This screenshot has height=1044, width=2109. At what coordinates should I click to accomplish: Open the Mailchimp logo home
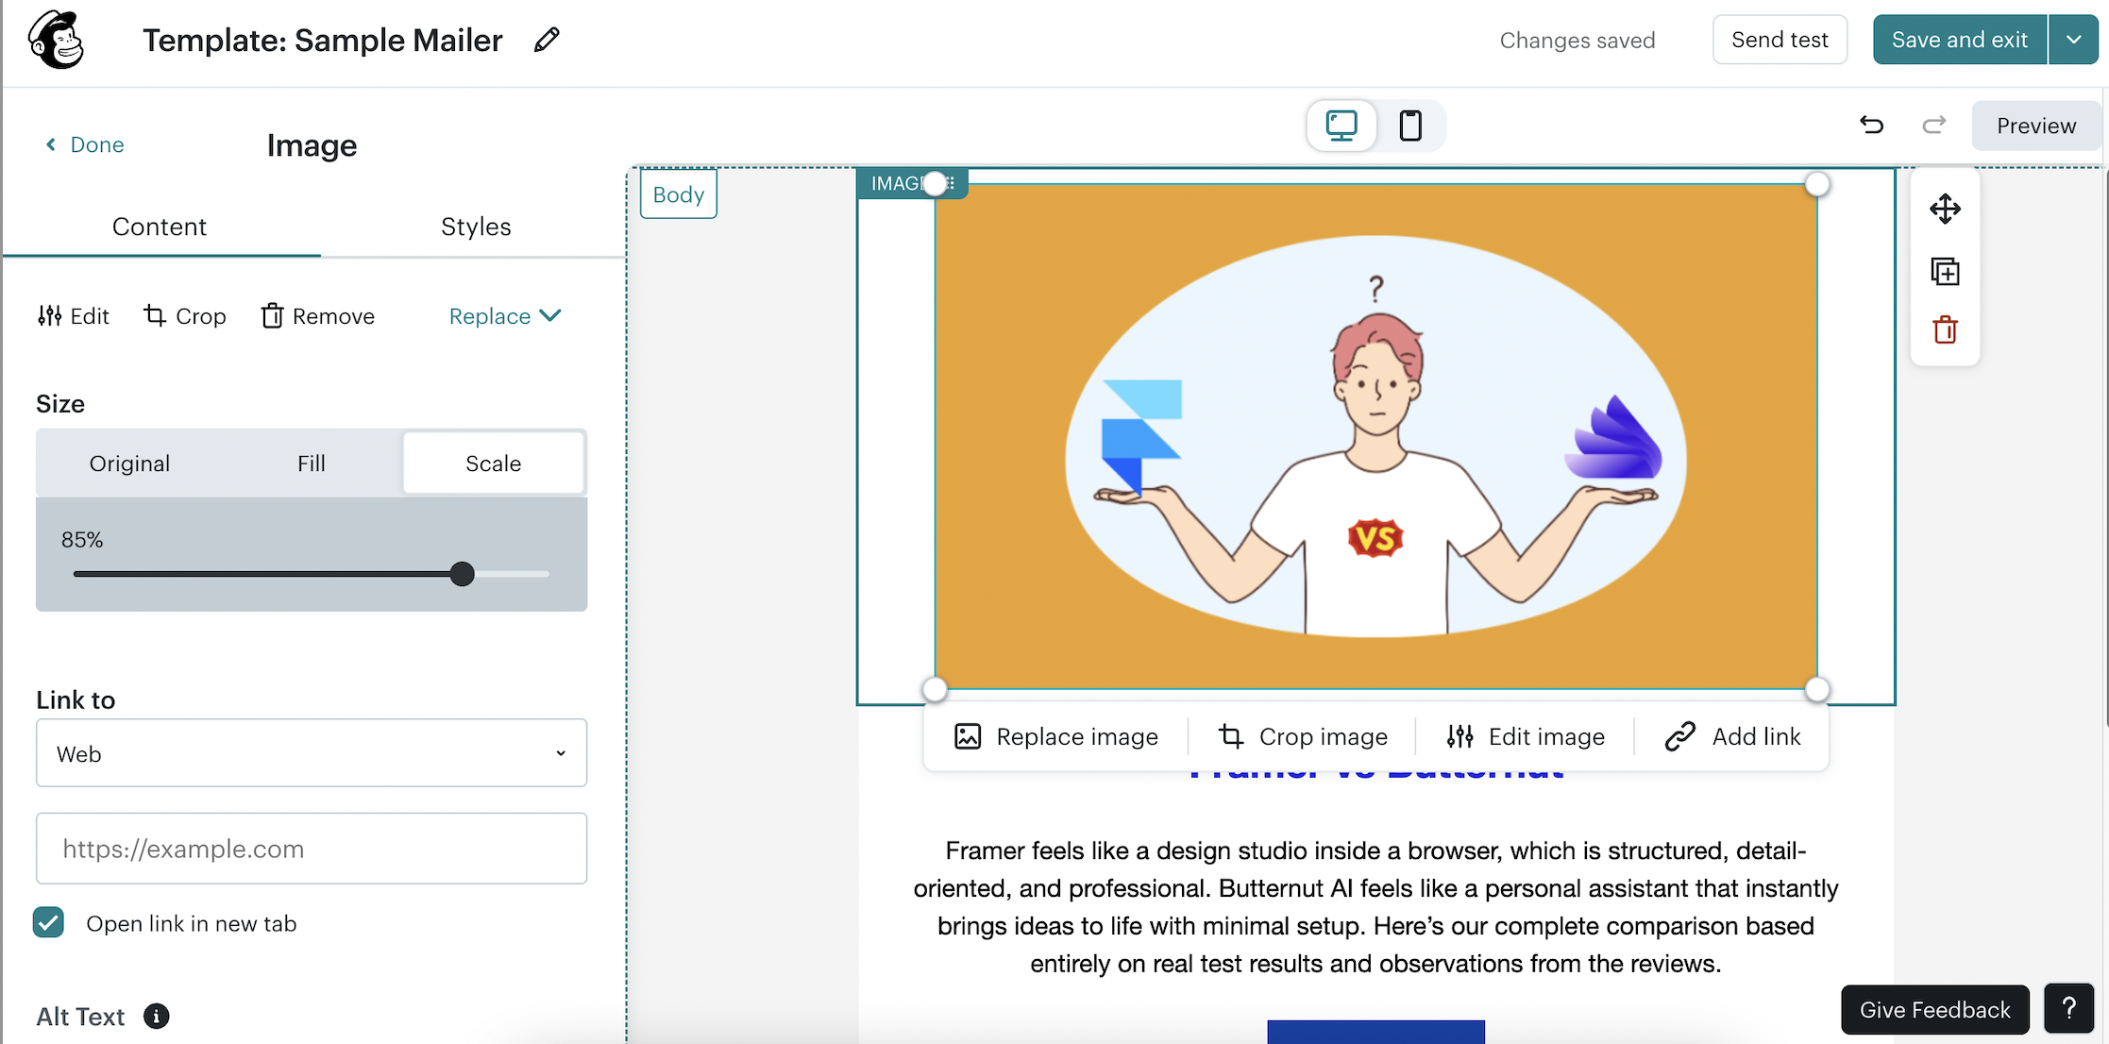pos(57,40)
